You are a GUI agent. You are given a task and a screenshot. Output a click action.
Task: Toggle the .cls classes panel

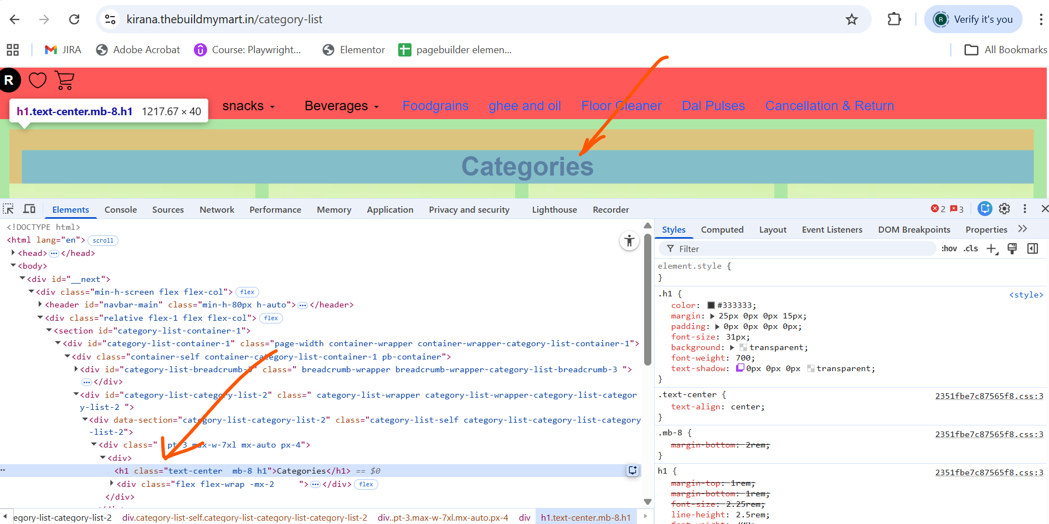pos(970,249)
